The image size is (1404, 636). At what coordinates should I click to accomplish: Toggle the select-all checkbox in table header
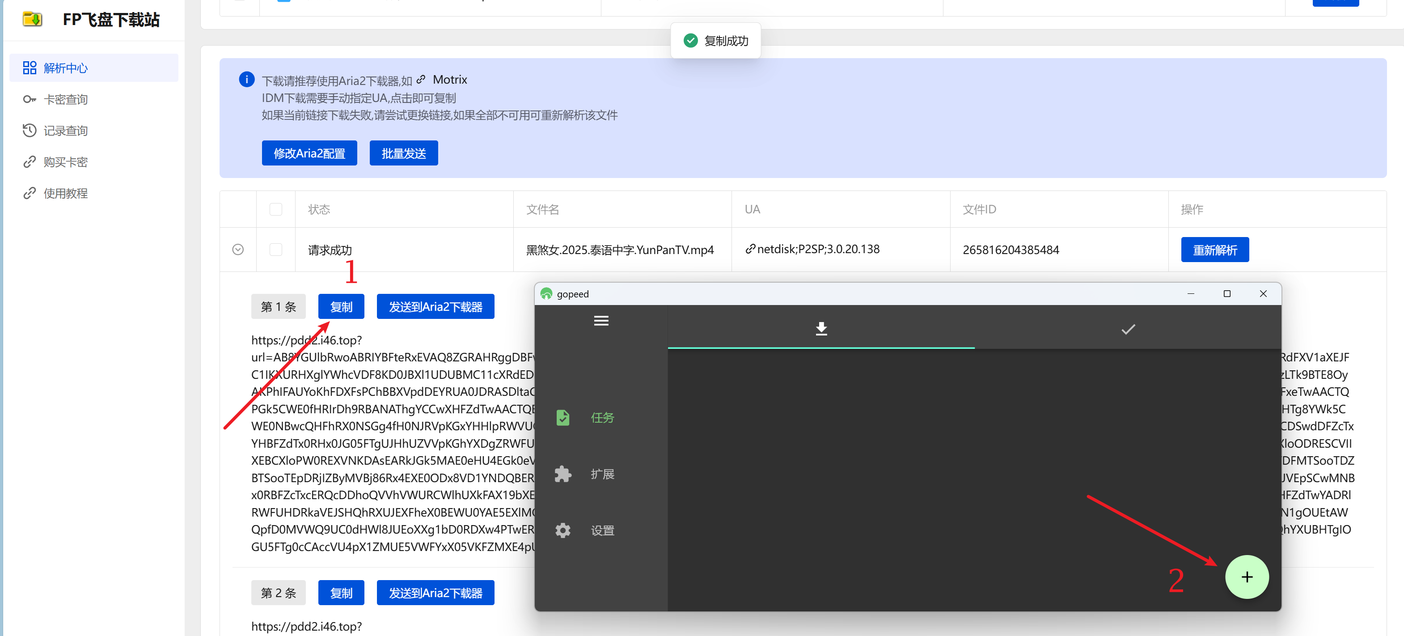[276, 209]
